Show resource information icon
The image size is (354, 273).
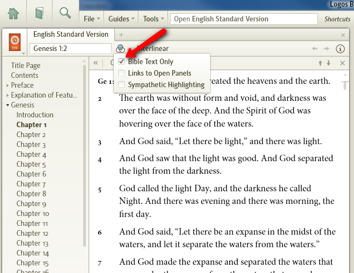click(340, 49)
